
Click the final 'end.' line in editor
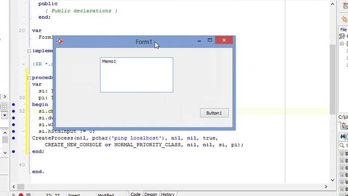[x=38, y=171]
